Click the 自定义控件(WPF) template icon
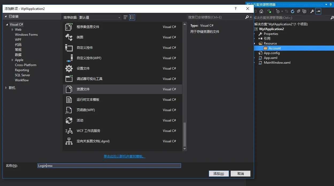The image size is (334, 186). click(69, 58)
